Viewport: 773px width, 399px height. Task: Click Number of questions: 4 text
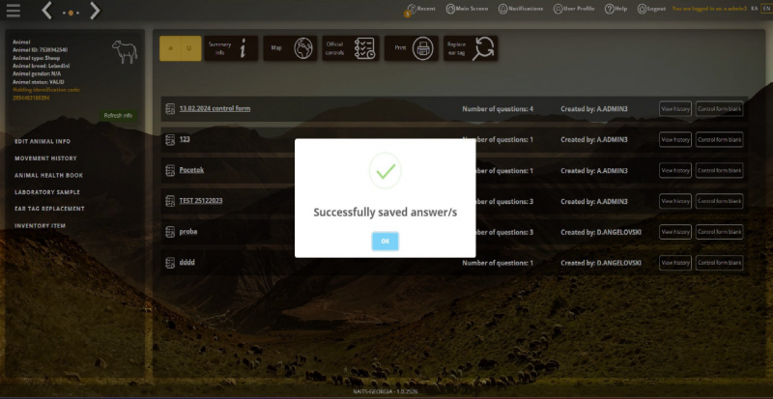point(498,108)
